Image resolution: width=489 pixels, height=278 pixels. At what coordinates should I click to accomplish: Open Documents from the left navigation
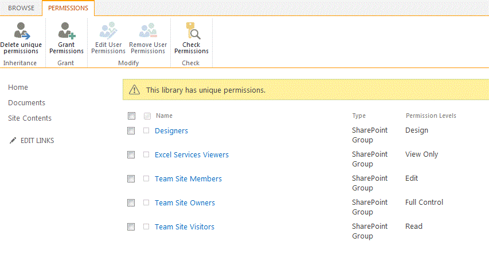tap(26, 102)
